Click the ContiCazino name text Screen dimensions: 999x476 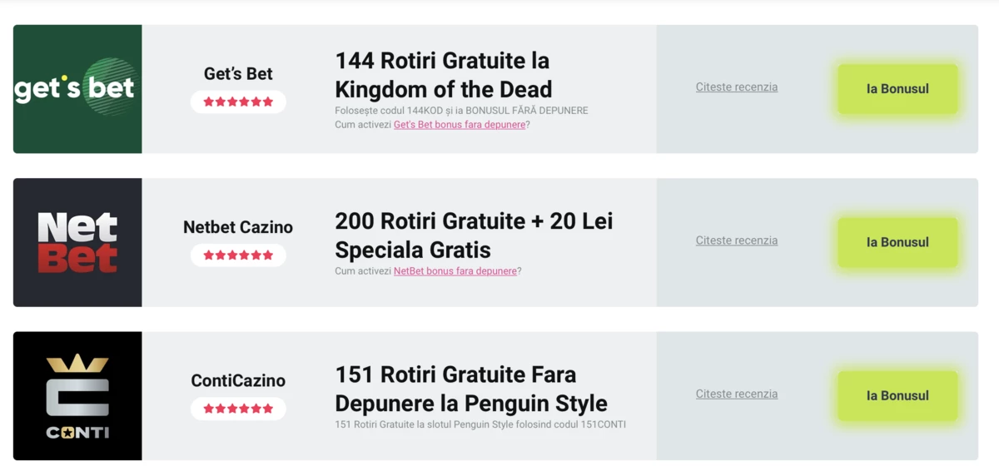click(x=238, y=381)
